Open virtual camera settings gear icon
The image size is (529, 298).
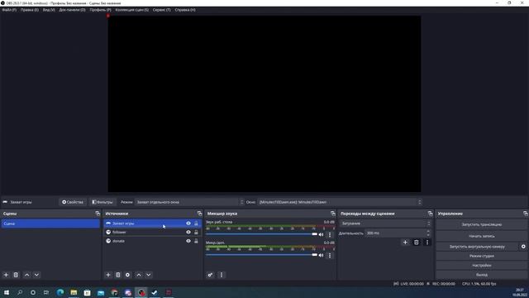pyautogui.click(x=523, y=247)
